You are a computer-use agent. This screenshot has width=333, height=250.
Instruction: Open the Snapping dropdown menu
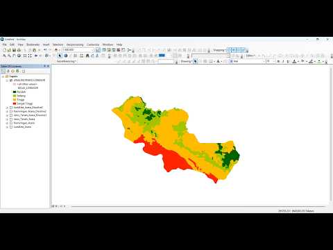[219, 50]
